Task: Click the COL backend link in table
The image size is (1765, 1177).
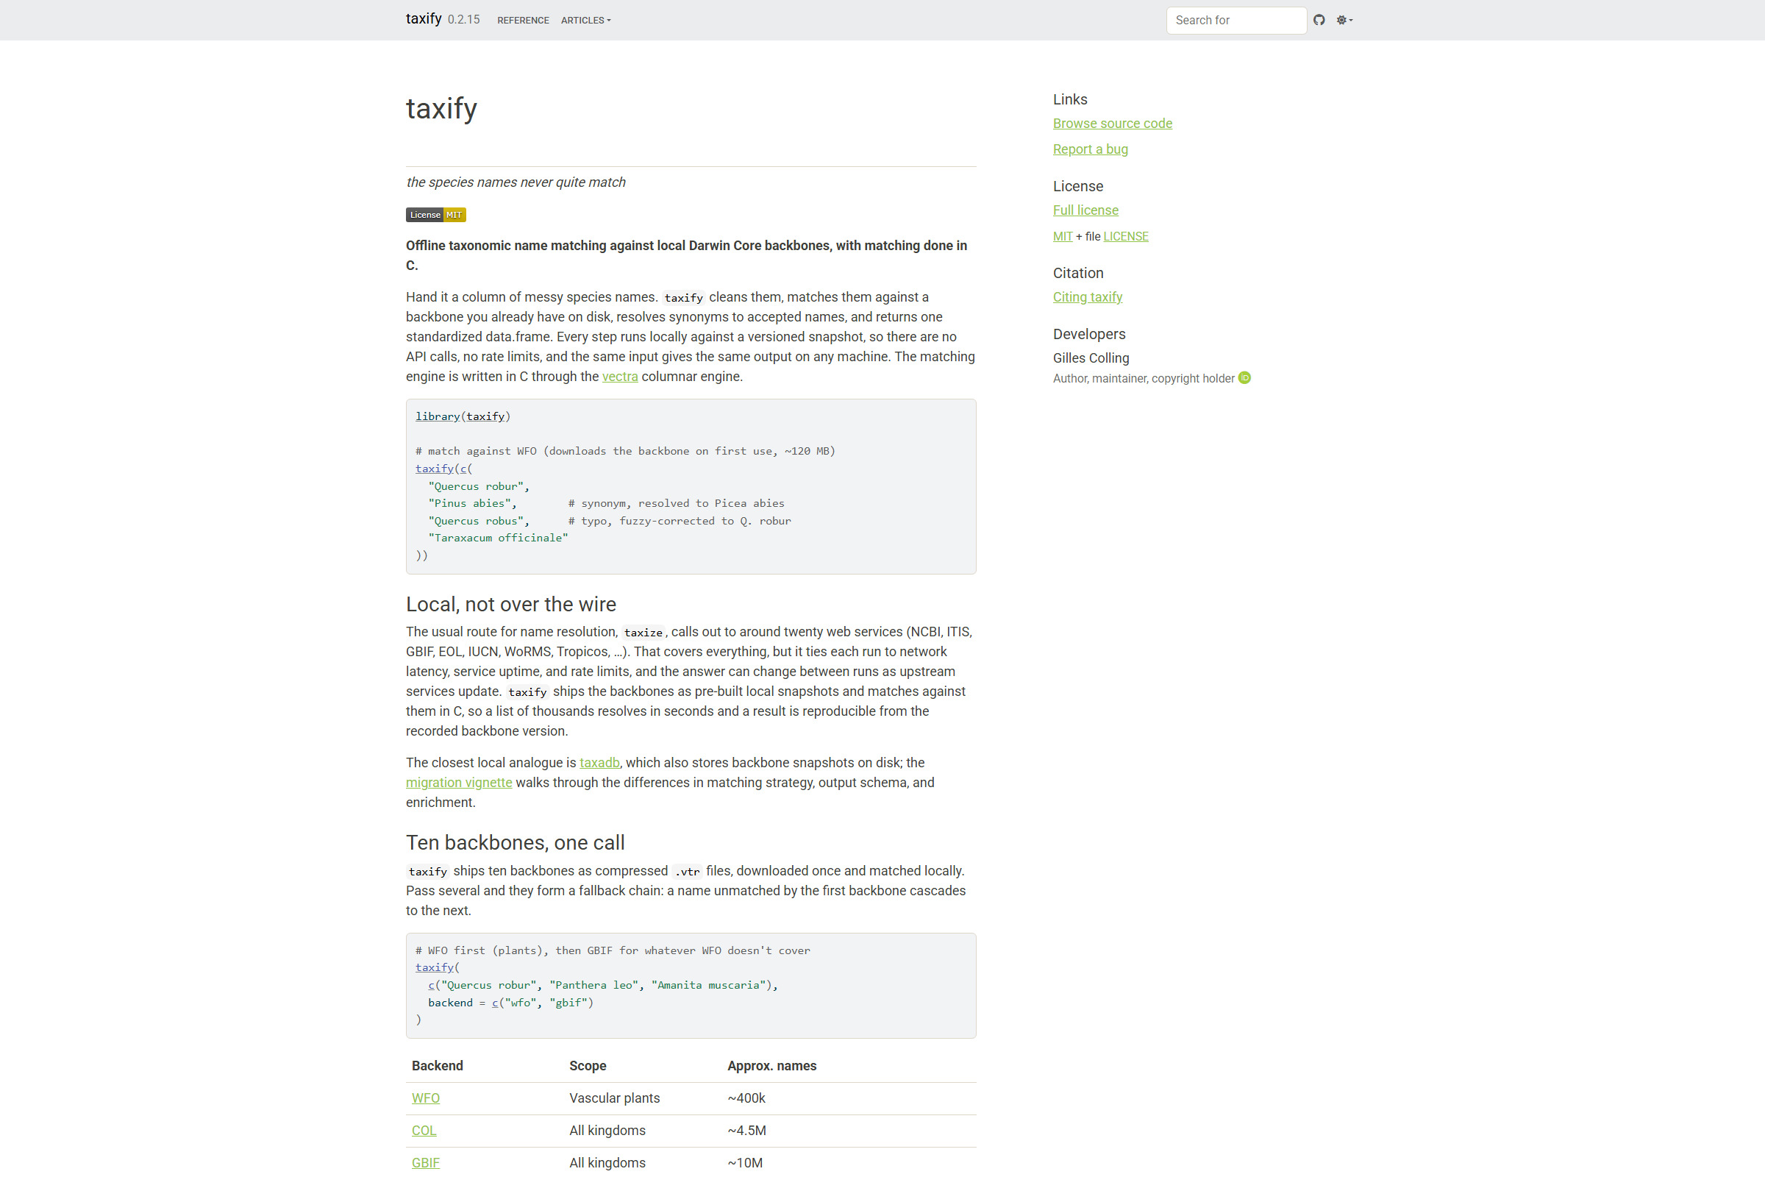Action: [x=424, y=1131]
